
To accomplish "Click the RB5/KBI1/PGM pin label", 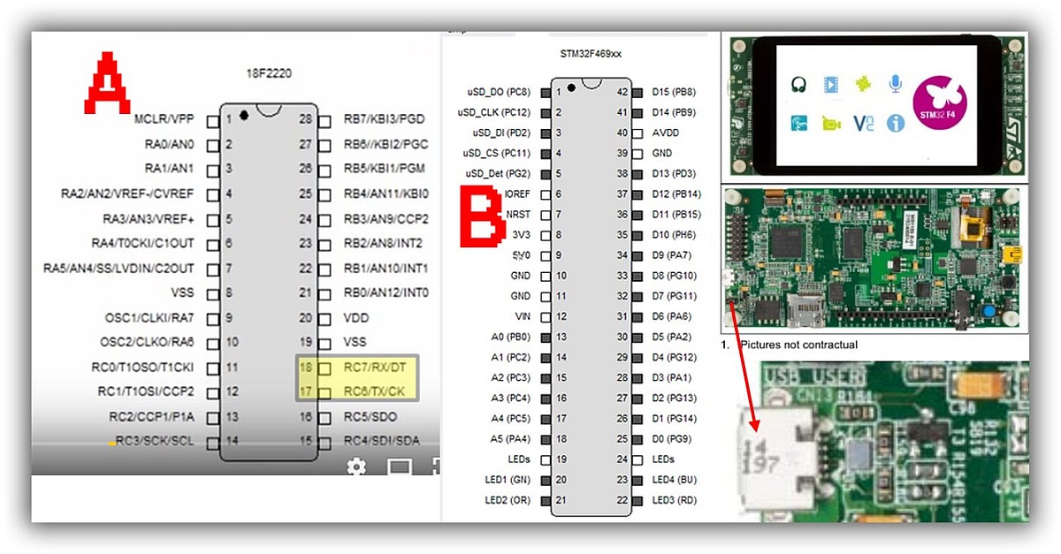I will tap(384, 169).
